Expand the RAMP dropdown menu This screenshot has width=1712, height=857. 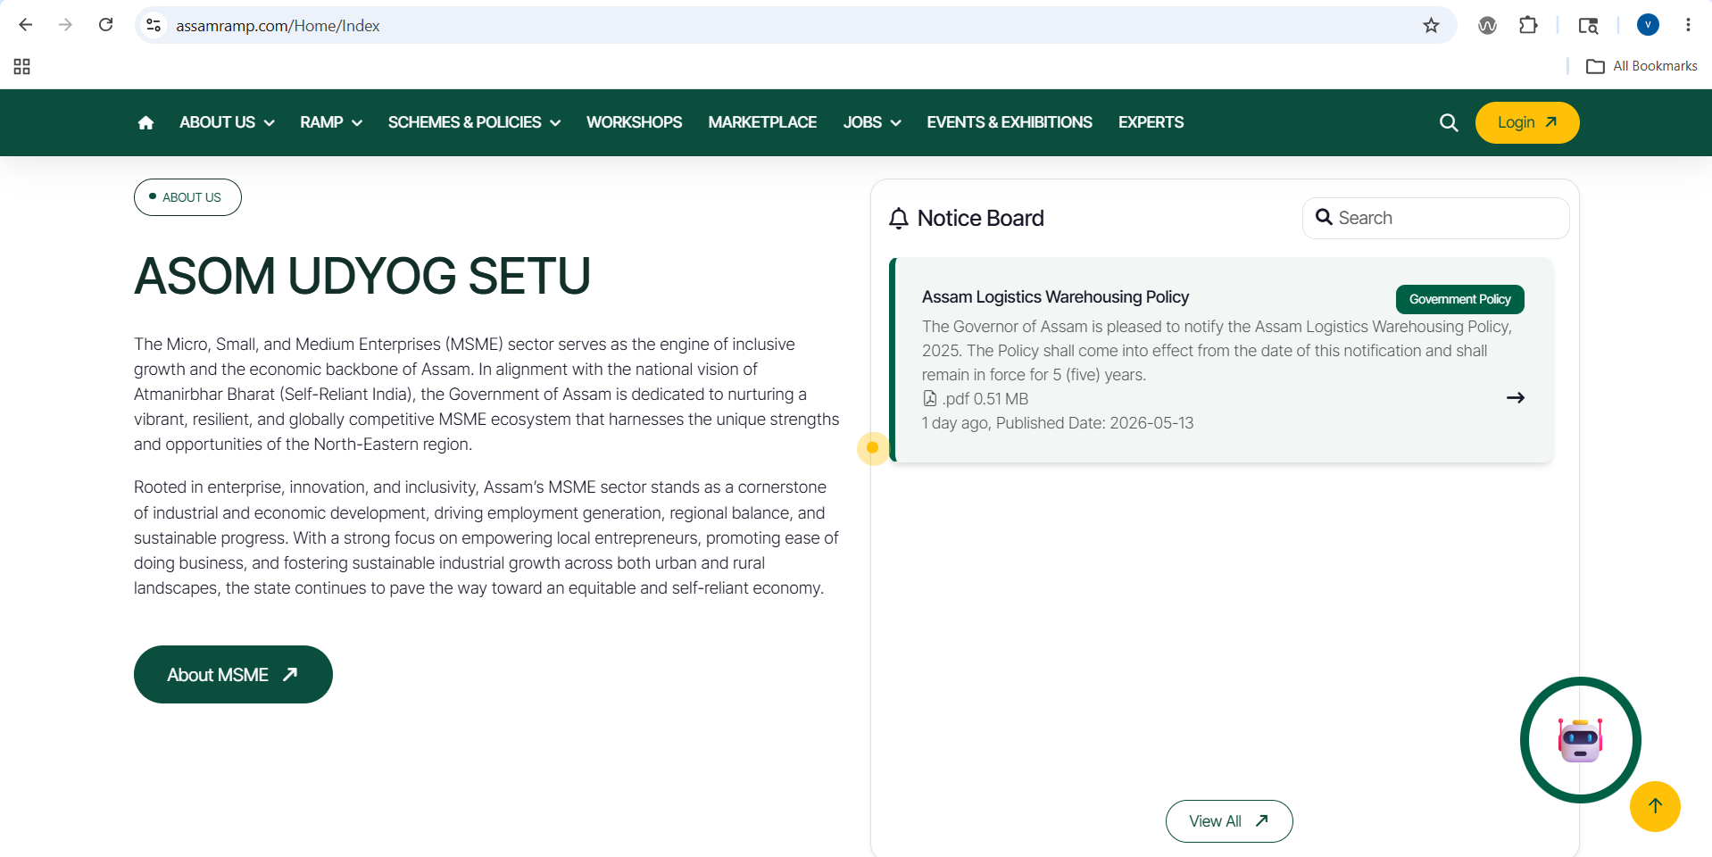pos(331,122)
